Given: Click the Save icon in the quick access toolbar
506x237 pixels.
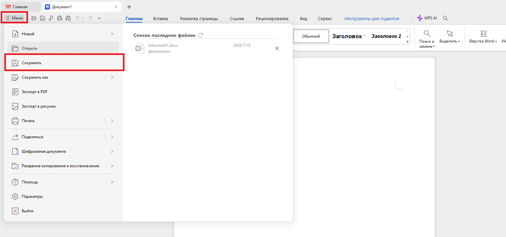Looking at the screenshot, I should pos(42,18).
